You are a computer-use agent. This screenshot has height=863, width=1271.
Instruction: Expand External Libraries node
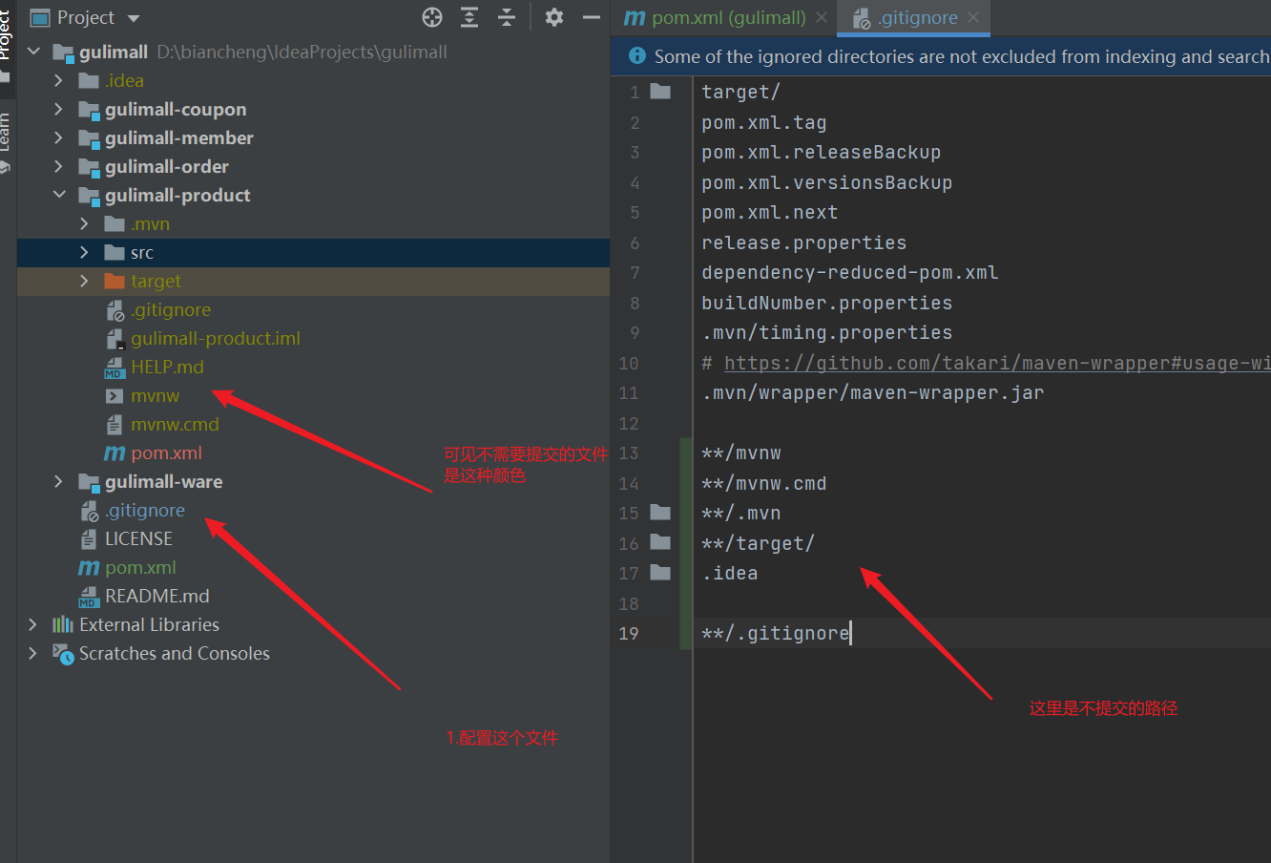[x=33, y=624]
